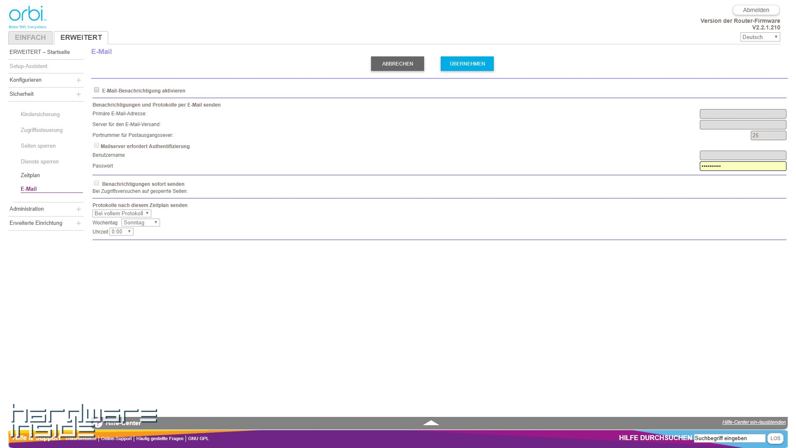The height and width of the screenshot is (448, 796).
Task: Expand the Konfigurieren plus icon
Action: pos(78,80)
